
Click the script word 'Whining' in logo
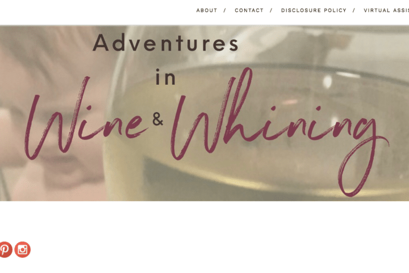[x=279, y=131]
